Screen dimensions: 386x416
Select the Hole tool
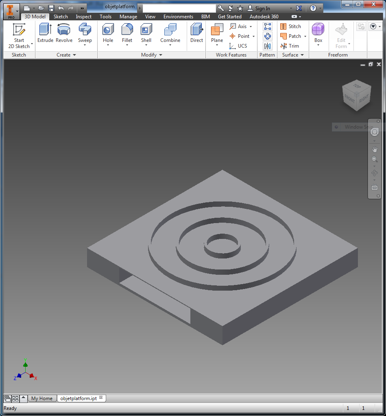click(108, 33)
